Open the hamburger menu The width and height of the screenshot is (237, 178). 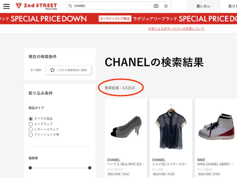7,6
